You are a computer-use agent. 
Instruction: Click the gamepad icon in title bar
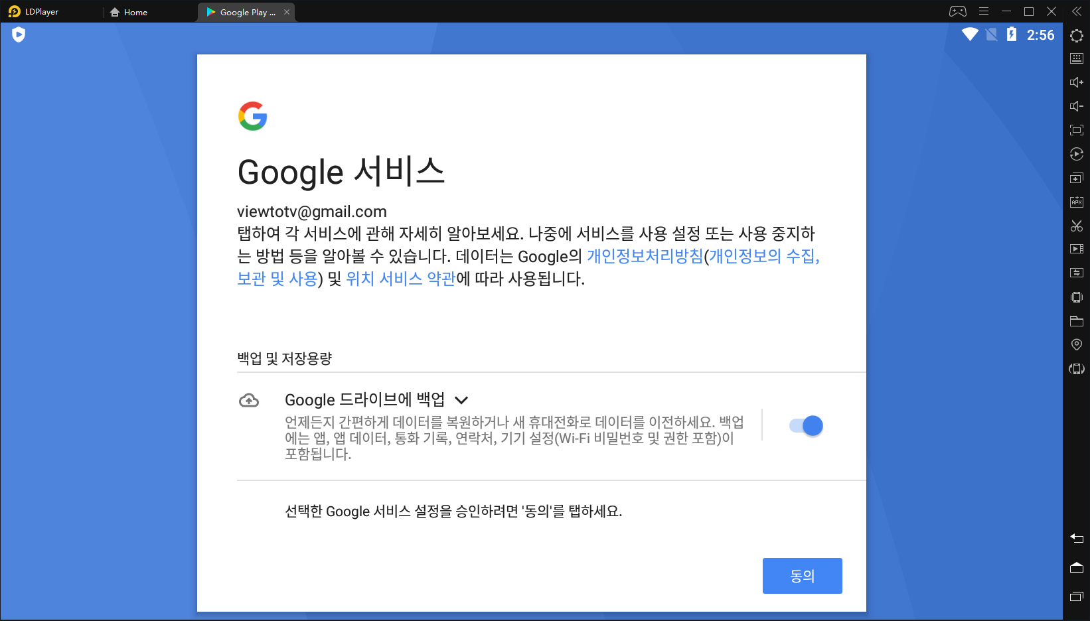click(x=957, y=11)
